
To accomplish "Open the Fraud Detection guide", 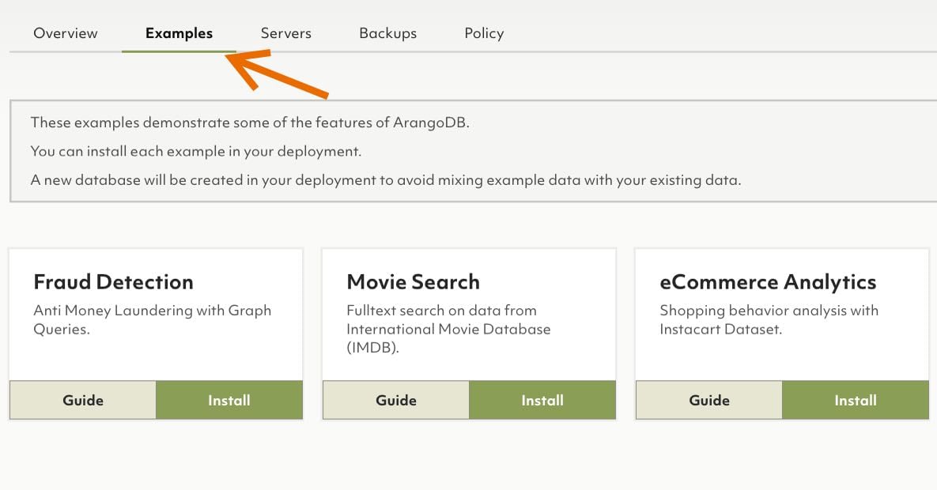I will pos(82,400).
